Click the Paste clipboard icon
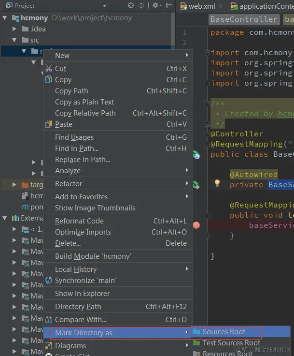Screen dimensions: 294x356 49,124
